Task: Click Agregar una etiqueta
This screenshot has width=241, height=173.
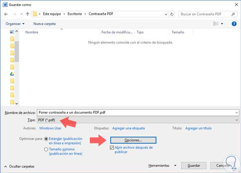Action: click(x=129, y=128)
